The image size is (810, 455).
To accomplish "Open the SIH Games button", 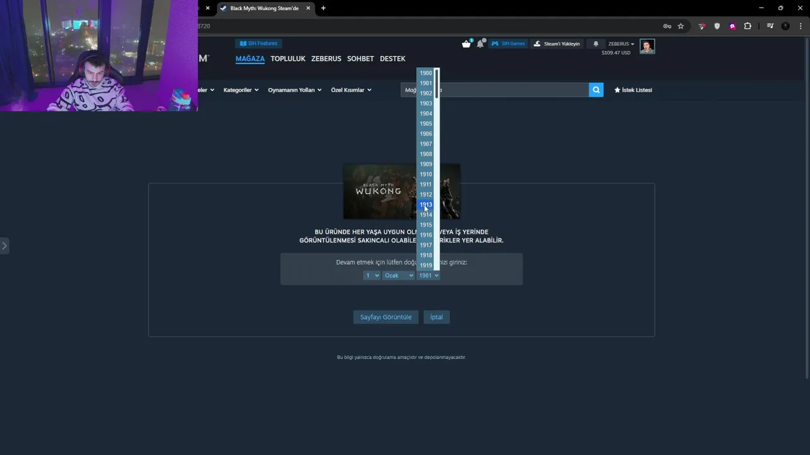I will [x=508, y=44].
